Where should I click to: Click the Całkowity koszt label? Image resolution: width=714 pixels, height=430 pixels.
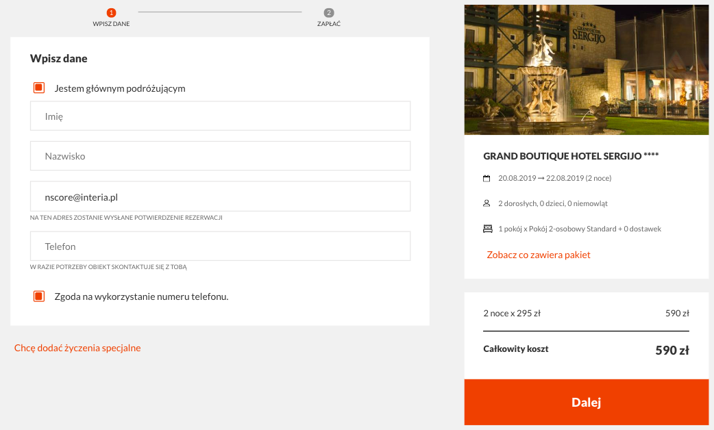click(516, 349)
